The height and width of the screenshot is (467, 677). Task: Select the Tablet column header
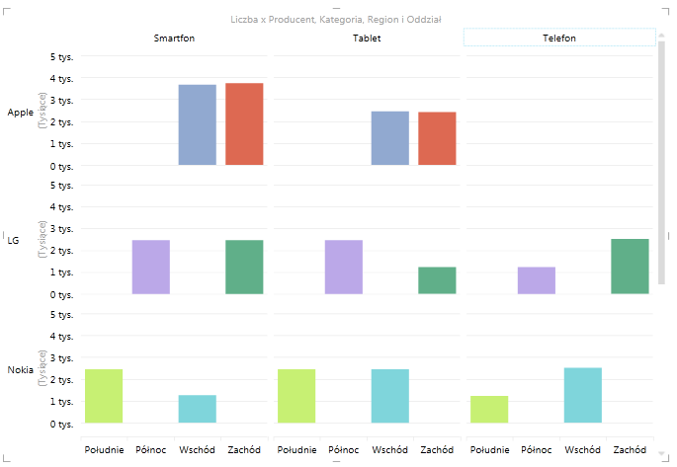pos(367,38)
